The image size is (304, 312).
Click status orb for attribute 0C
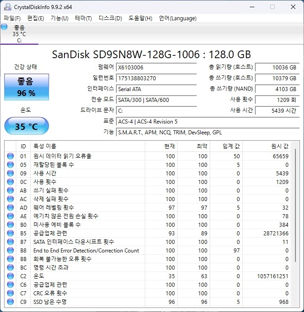click(10, 182)
